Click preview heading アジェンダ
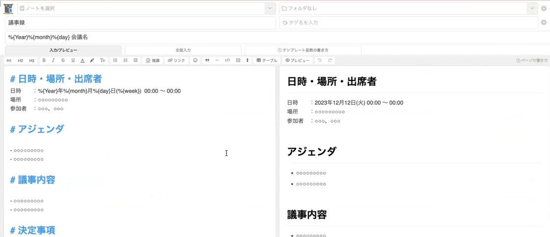The width and height of the screenshot is (550, 237). click(x=312, y=152)
